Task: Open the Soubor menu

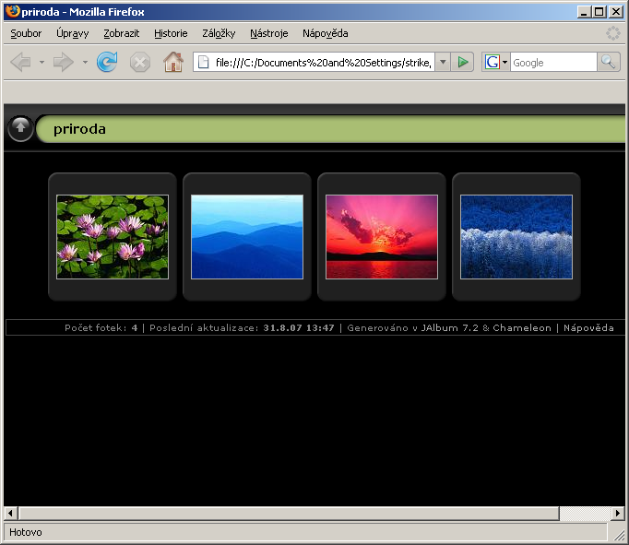Action: [26, 33]
